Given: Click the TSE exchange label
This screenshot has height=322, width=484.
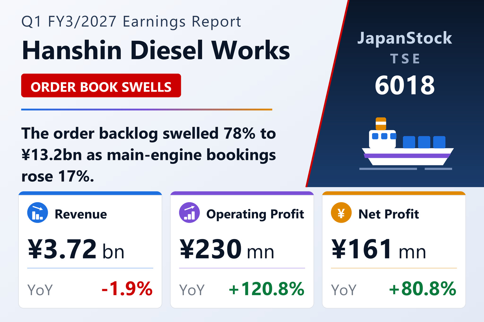Looking at the screenshot, I should pos(405,59).
